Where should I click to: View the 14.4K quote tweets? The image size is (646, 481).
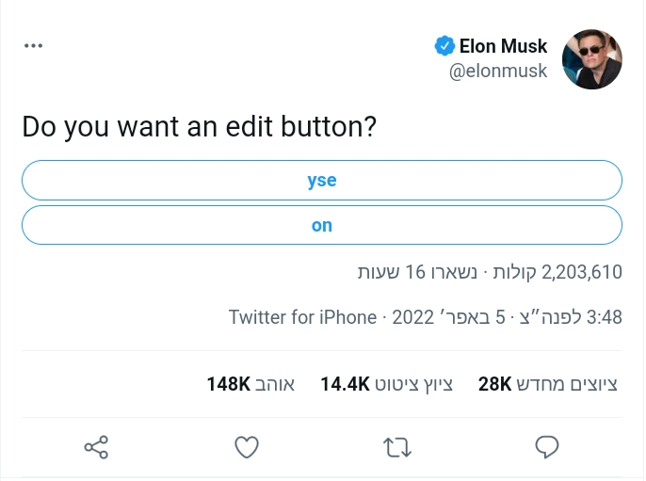point(386,384)
